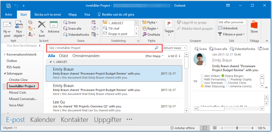Collapse the Sökmappar folder tree
This screenshot has height=132, width=272.
click(x=5, y=74)
